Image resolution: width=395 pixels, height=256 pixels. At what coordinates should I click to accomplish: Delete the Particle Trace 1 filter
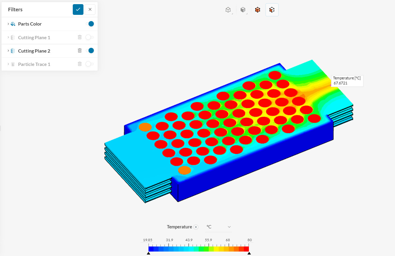pos(80,64)
